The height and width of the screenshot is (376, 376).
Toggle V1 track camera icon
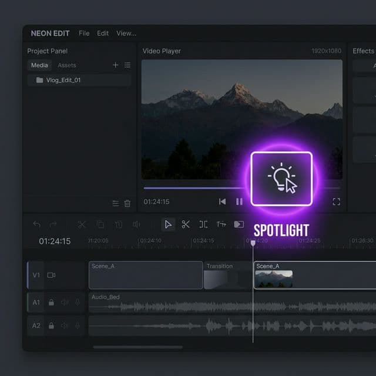(x=51, y=275)
